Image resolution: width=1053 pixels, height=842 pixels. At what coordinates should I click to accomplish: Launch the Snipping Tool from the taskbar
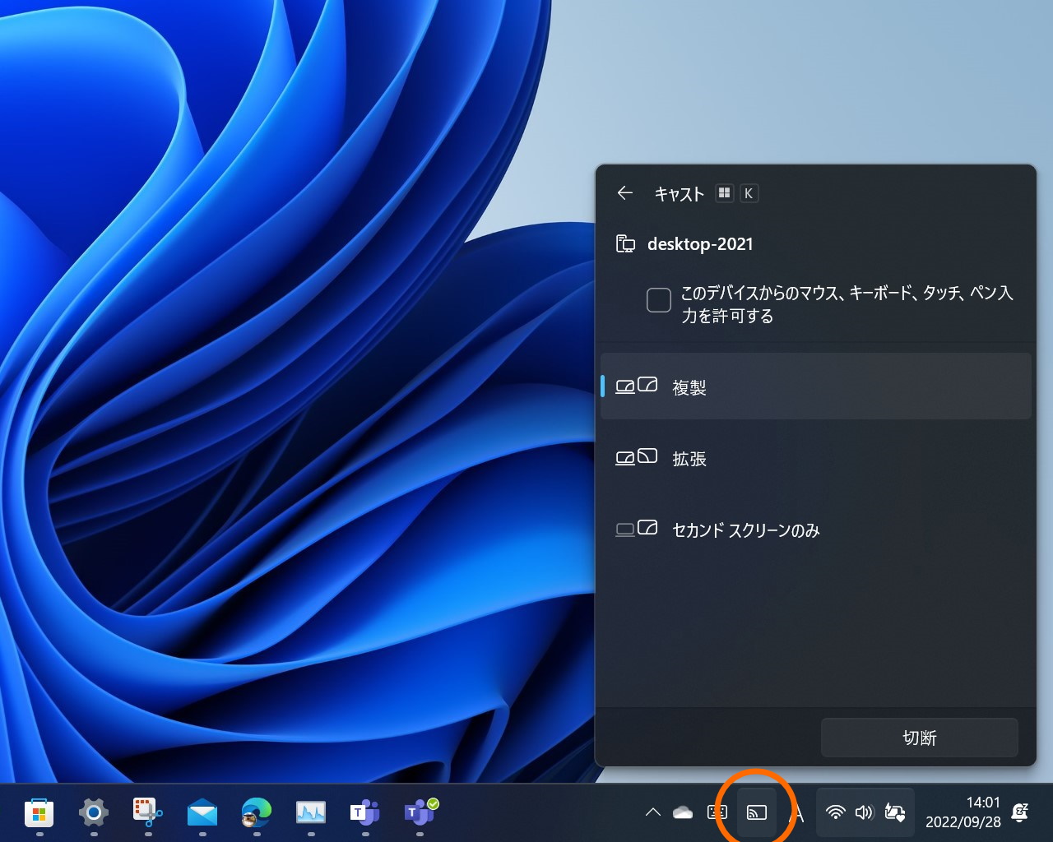point(146,814)
